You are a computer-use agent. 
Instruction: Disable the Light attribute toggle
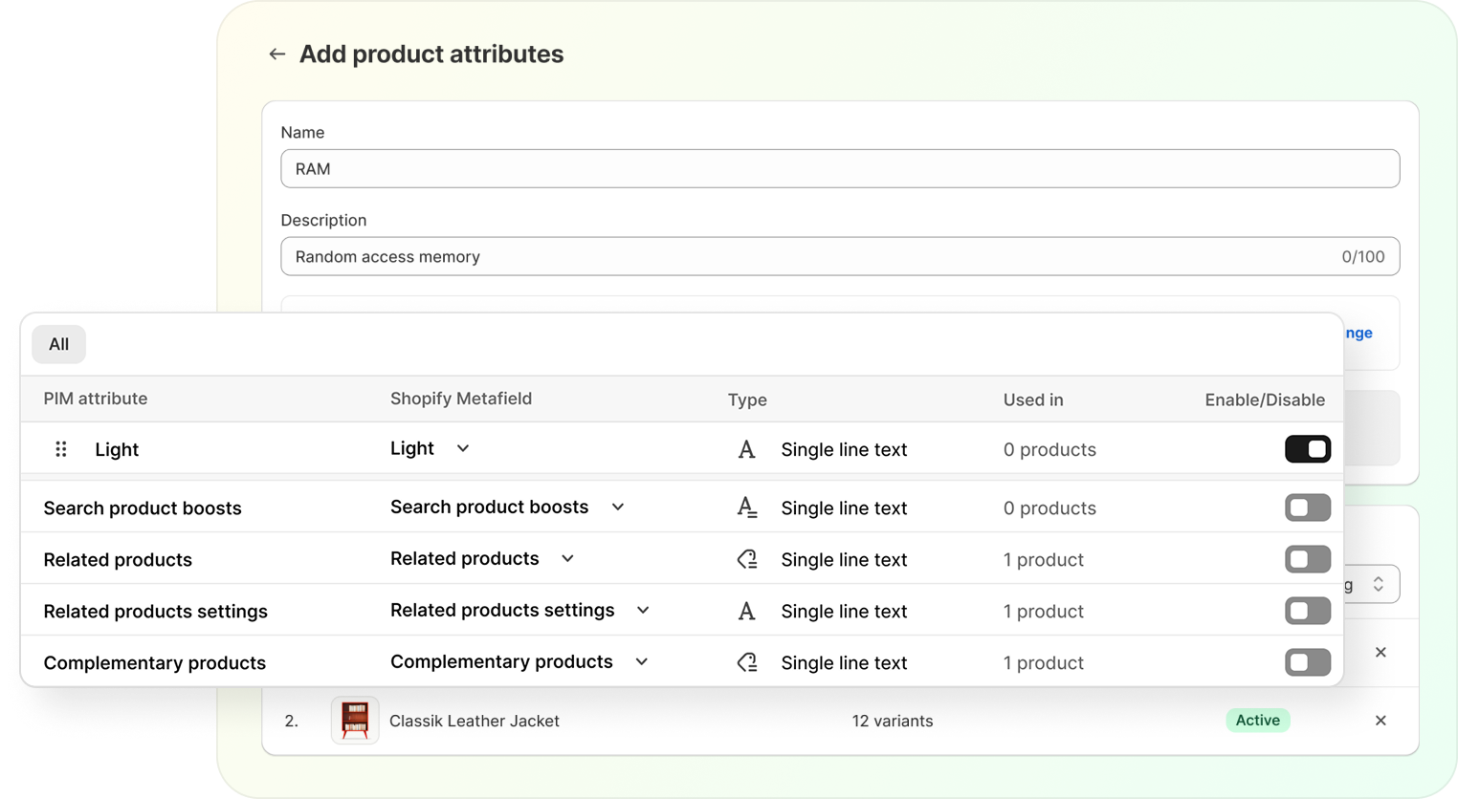(1307, 449)
